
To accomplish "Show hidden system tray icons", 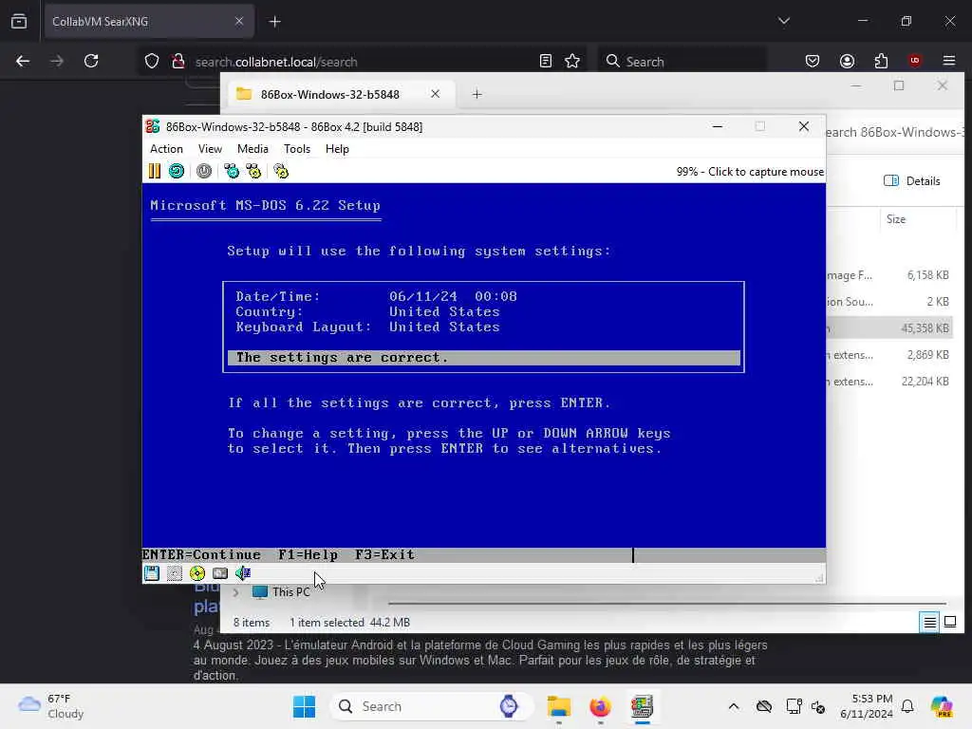I will click(734, 706).
